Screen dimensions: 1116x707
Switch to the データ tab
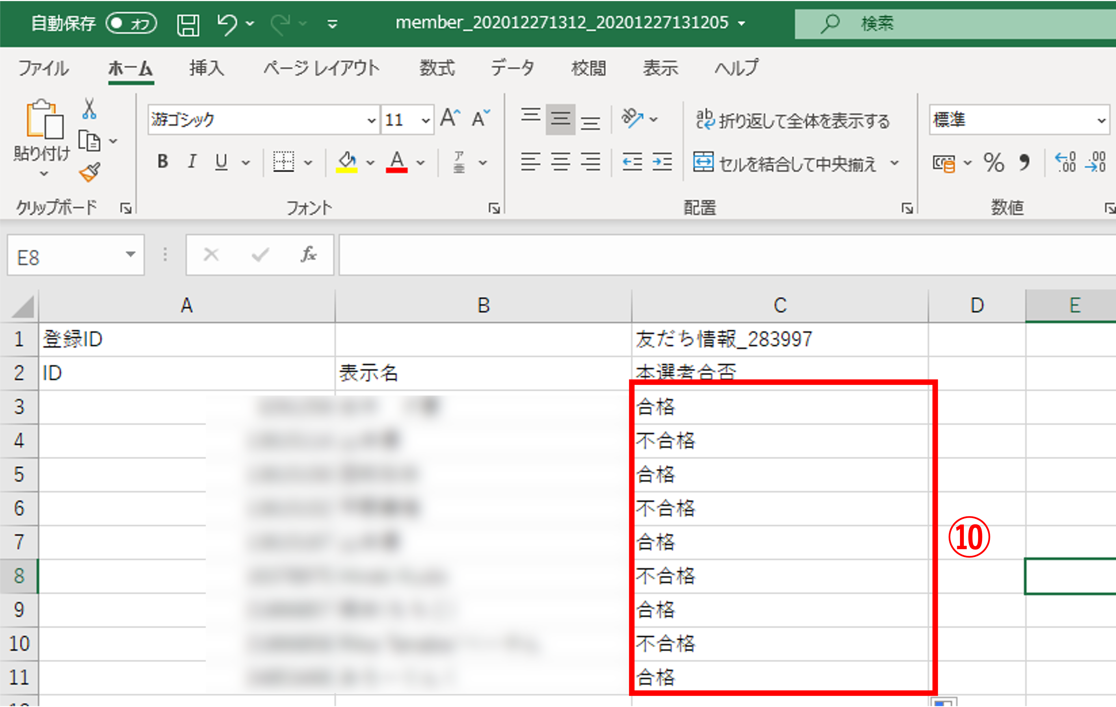[513, 68]
